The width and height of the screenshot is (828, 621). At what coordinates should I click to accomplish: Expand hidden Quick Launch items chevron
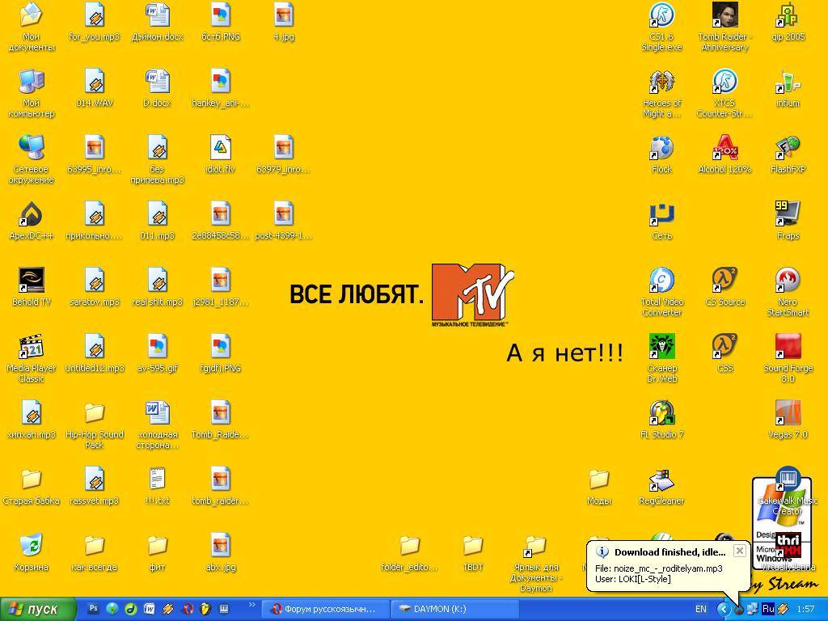251,605
